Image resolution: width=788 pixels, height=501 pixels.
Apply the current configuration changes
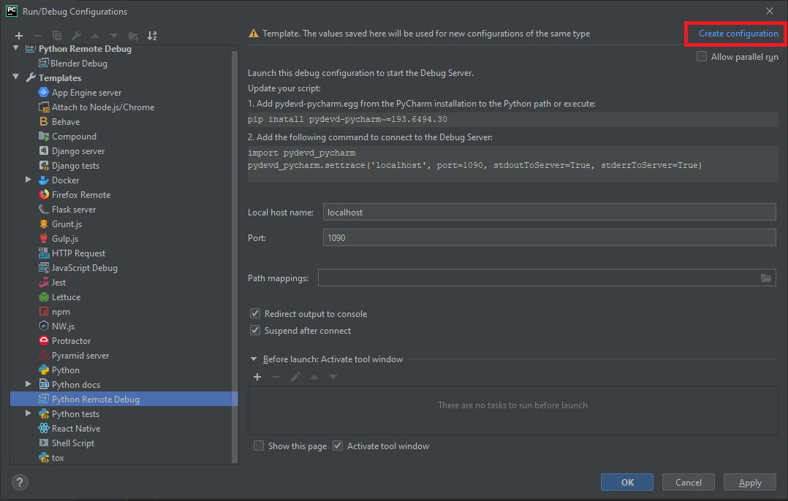(x=749, y=482)
